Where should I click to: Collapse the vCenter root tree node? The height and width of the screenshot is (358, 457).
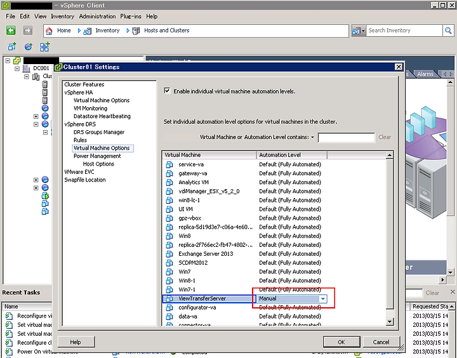tap(8, 61)
